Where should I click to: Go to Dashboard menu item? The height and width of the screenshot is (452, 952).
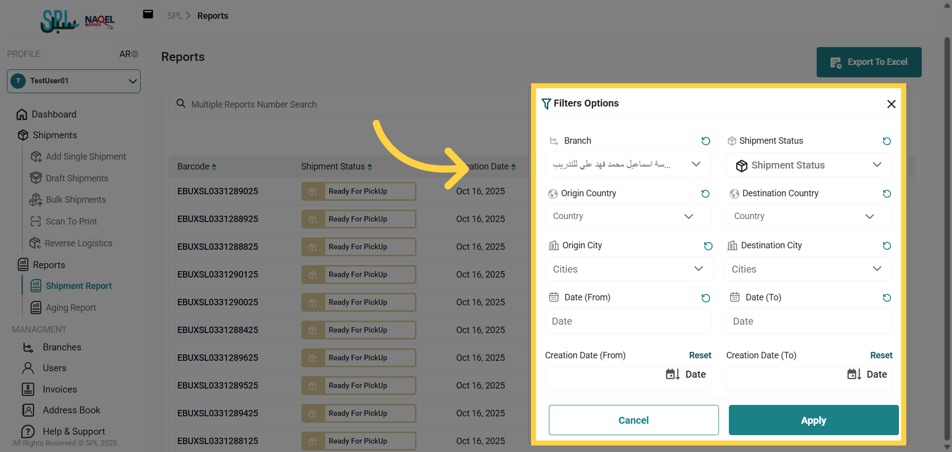coord(54,114)
